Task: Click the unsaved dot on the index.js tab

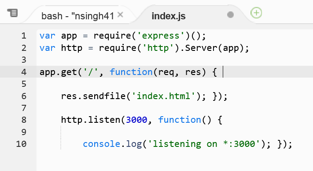Action: click(x=230, y=15)
